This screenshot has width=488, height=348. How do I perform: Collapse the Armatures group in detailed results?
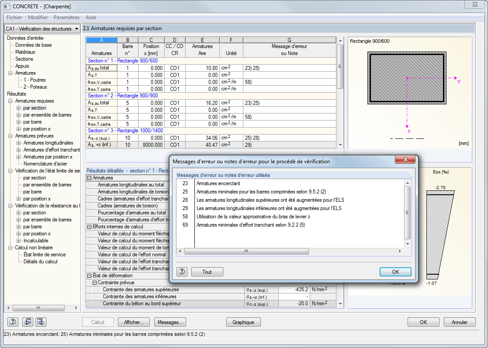coord(89,178)
